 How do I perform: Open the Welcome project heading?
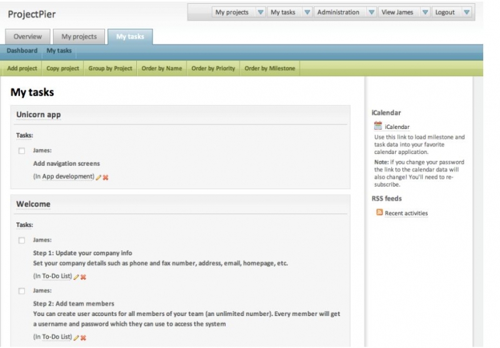pos(34,204)
